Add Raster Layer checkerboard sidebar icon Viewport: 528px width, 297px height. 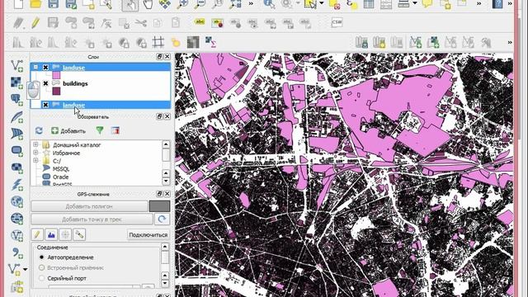pos(16,82)
